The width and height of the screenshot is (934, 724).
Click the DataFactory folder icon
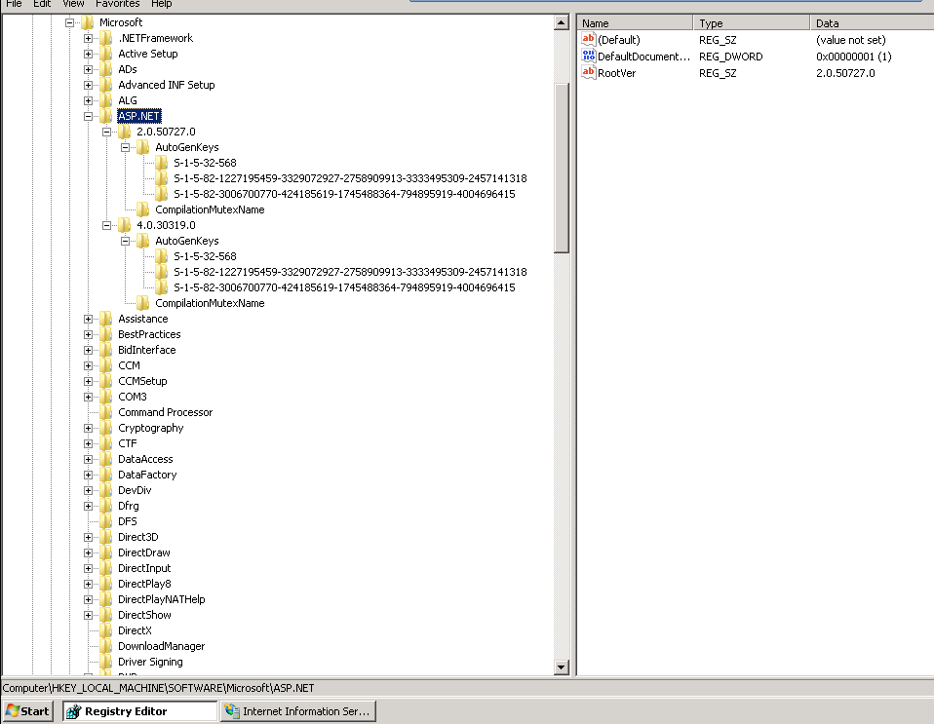(106, 475)
